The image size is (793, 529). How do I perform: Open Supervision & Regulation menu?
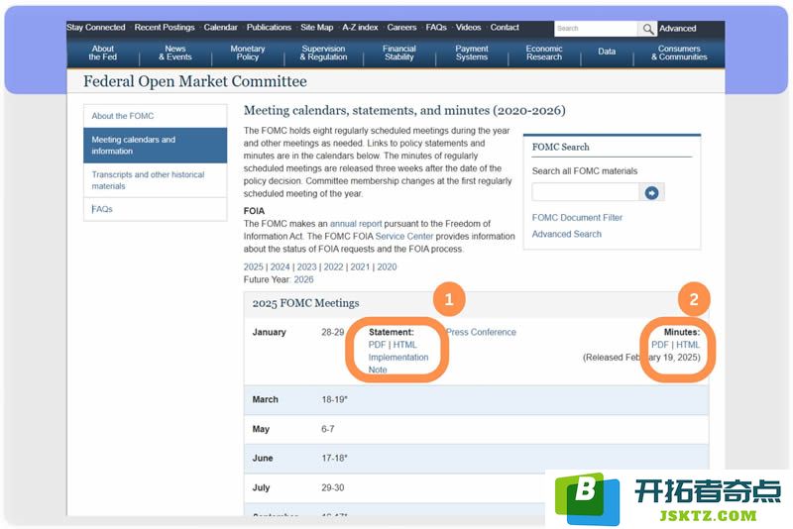click(x=323, y=53)
